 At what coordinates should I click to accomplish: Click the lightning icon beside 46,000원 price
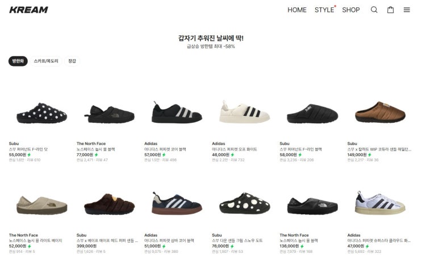coord(232,155)
